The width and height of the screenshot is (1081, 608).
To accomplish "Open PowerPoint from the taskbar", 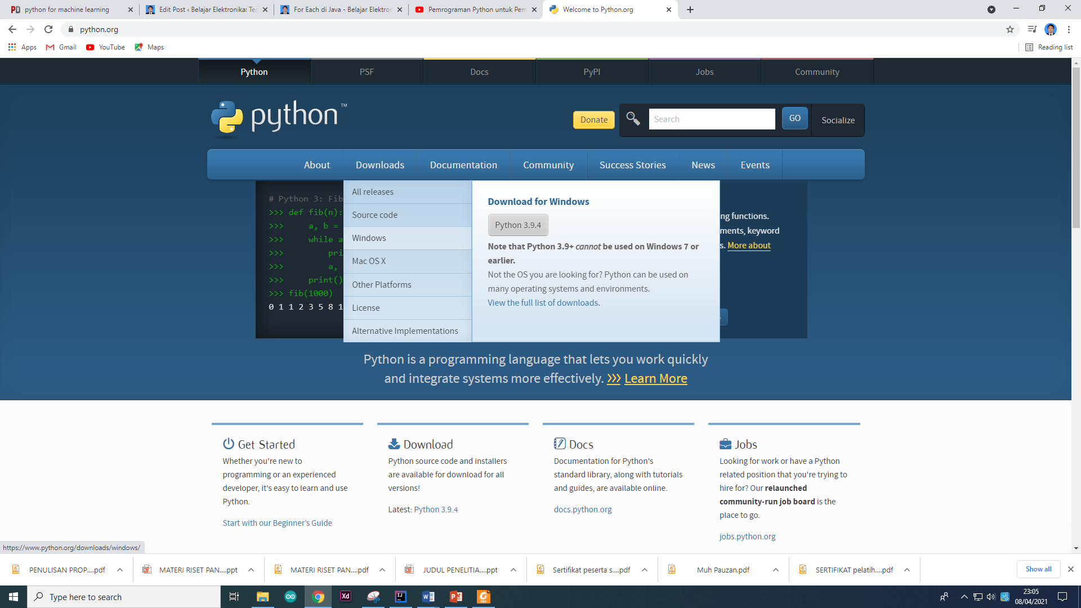I will tap(456, 597).
